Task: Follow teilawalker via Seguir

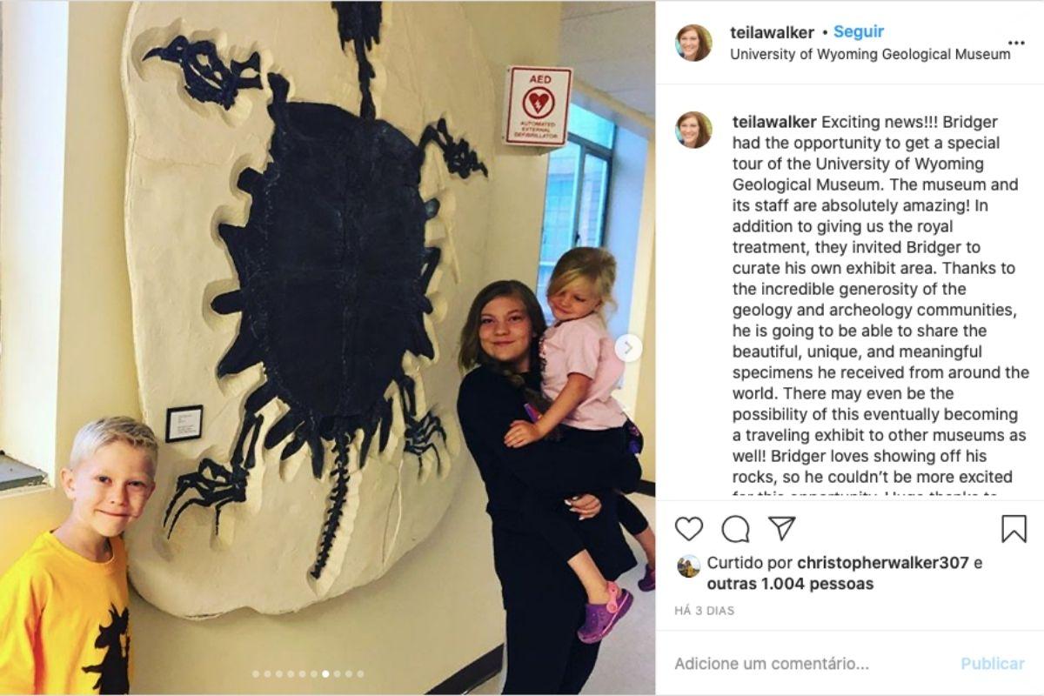Action: pyautogui.click(x=858, y=31)
